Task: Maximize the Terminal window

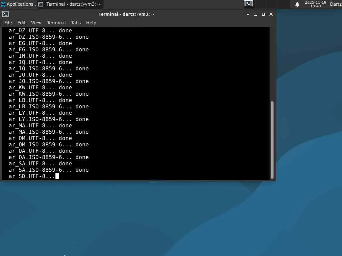Action: [263, 14]
